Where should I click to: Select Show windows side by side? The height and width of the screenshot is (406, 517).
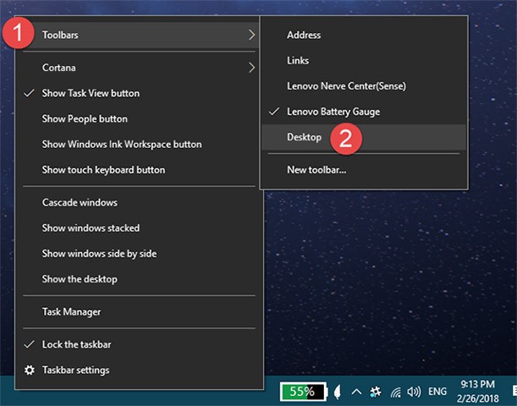click(x=99, y=253)
